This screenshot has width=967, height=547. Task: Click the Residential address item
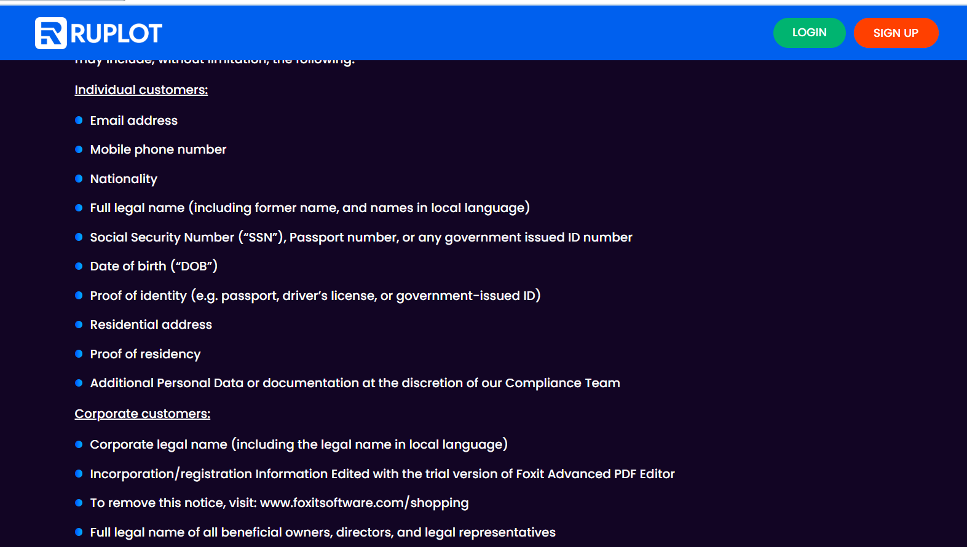[151, 325]
